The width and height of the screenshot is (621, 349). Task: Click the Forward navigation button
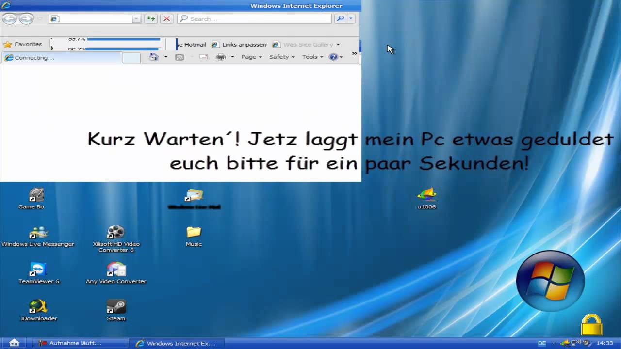[26, 19]
